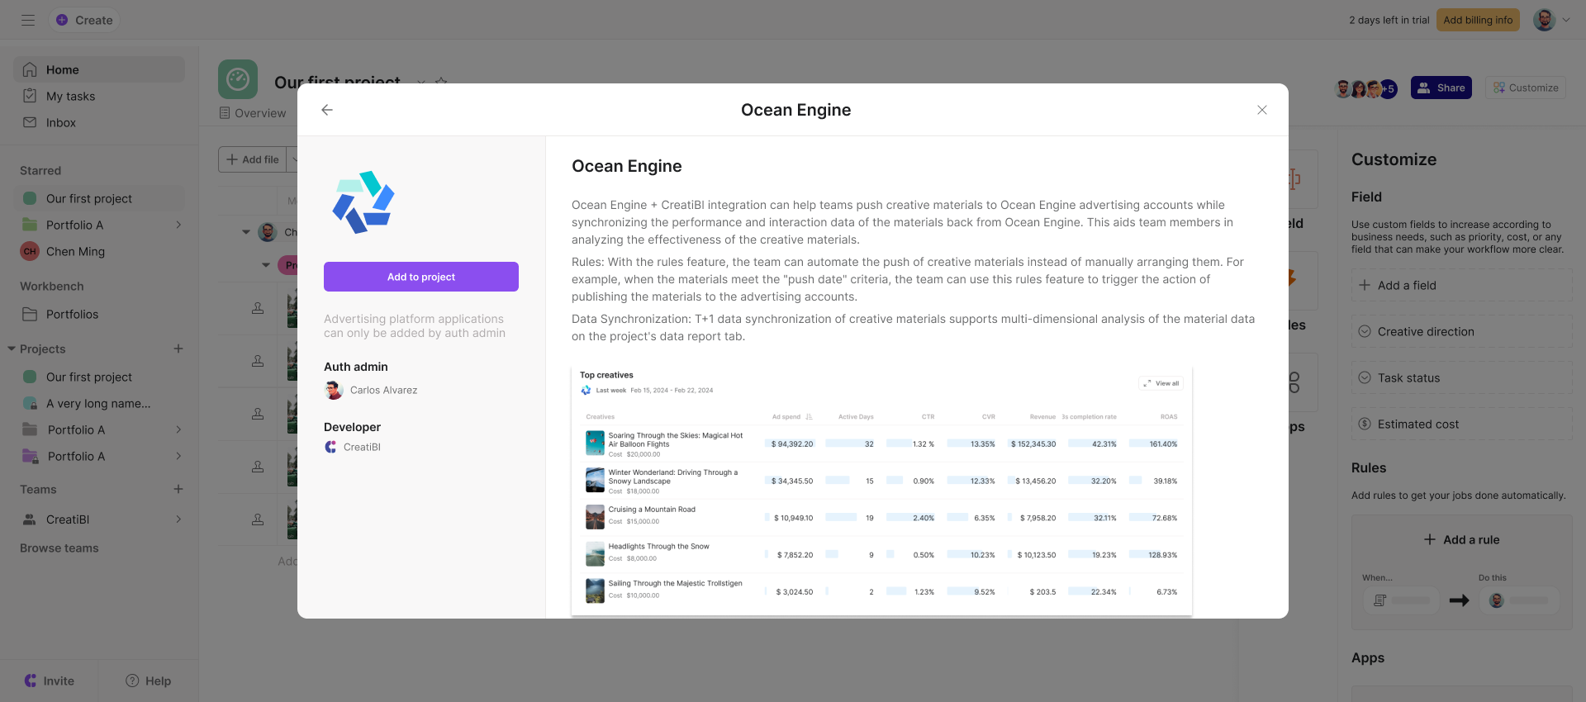The width and height of the screenshot is (1586, 702).
Task: Click the hamburger menu icon
Action: click(28, 20)
